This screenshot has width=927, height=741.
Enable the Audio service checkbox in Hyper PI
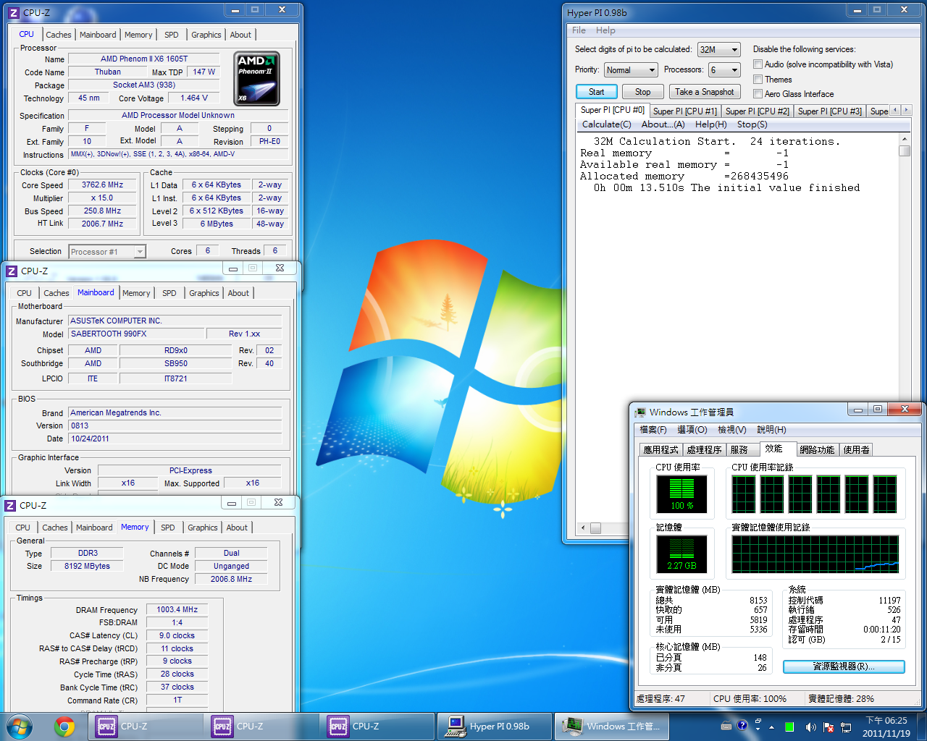click(758, 64)
